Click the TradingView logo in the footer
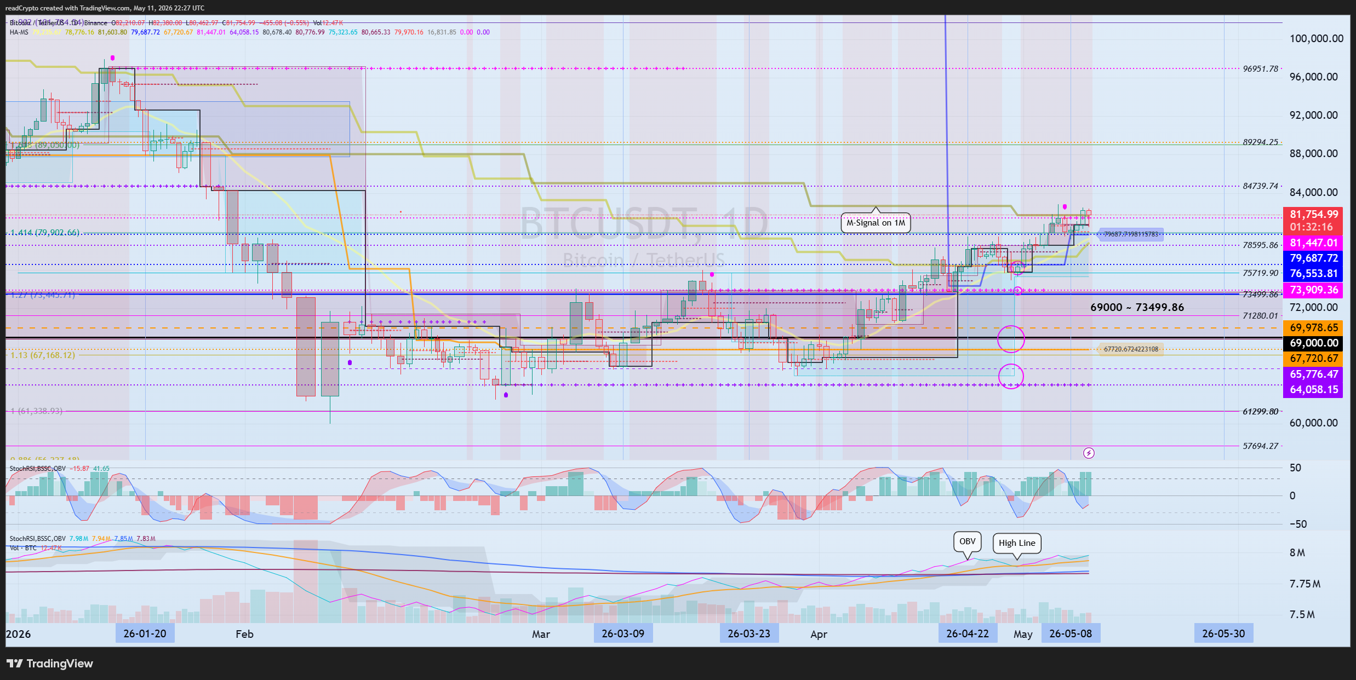1356x680 pixels. tap(49, 664)
